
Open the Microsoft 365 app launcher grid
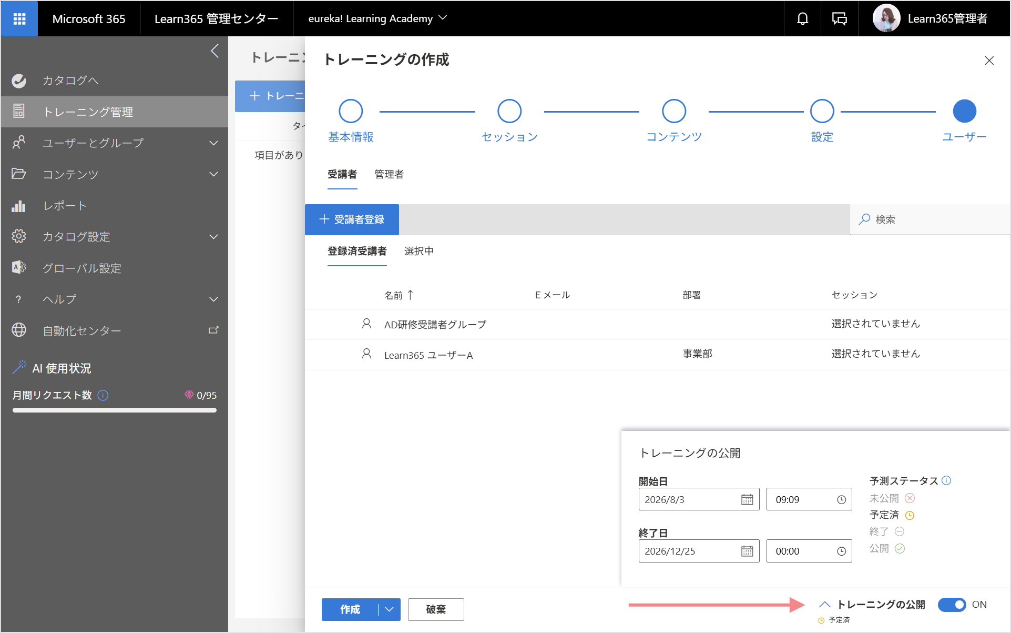coord(19,19)
